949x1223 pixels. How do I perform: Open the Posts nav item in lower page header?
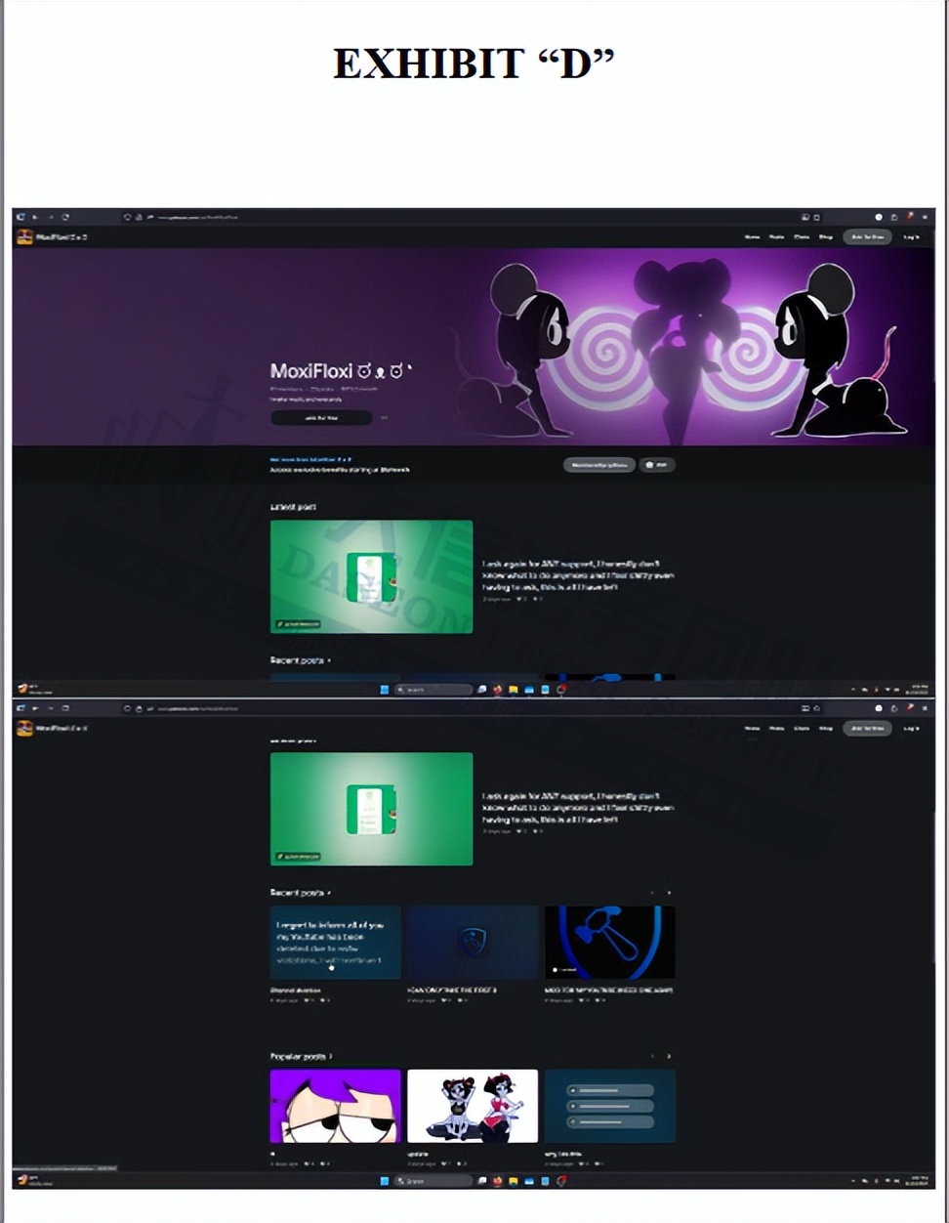tap(776, 729)
